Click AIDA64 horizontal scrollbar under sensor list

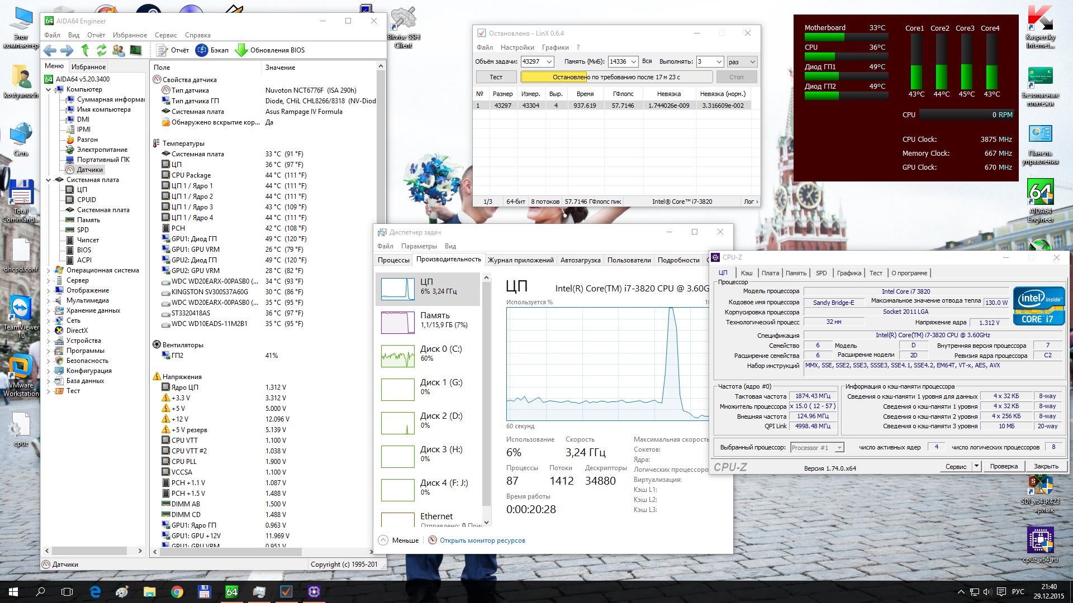pyautogui.click(x=230, y=552)
